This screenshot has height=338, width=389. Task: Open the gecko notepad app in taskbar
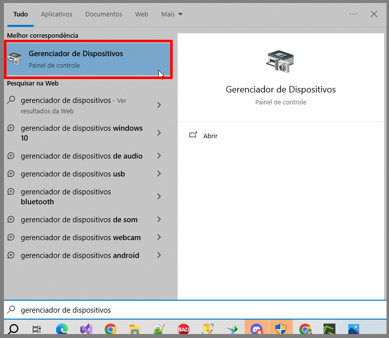coord(159,329)
